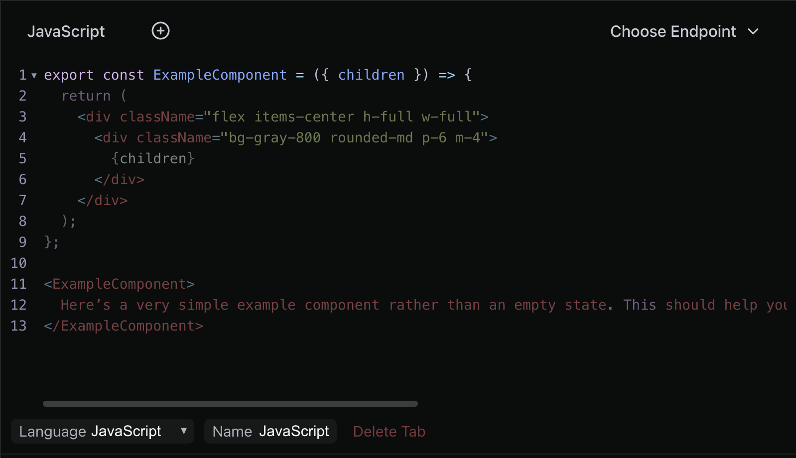Edit the Name JavaScript field
The width and height of the screenshot is (796, 458).
coord(270,431)
